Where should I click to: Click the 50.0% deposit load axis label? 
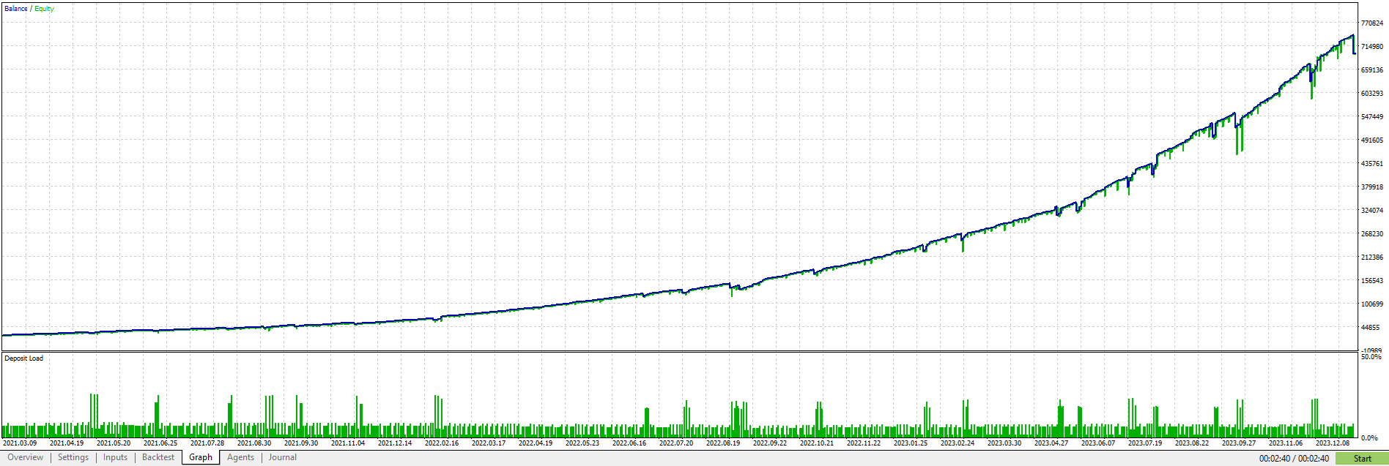coord(1371,357)
